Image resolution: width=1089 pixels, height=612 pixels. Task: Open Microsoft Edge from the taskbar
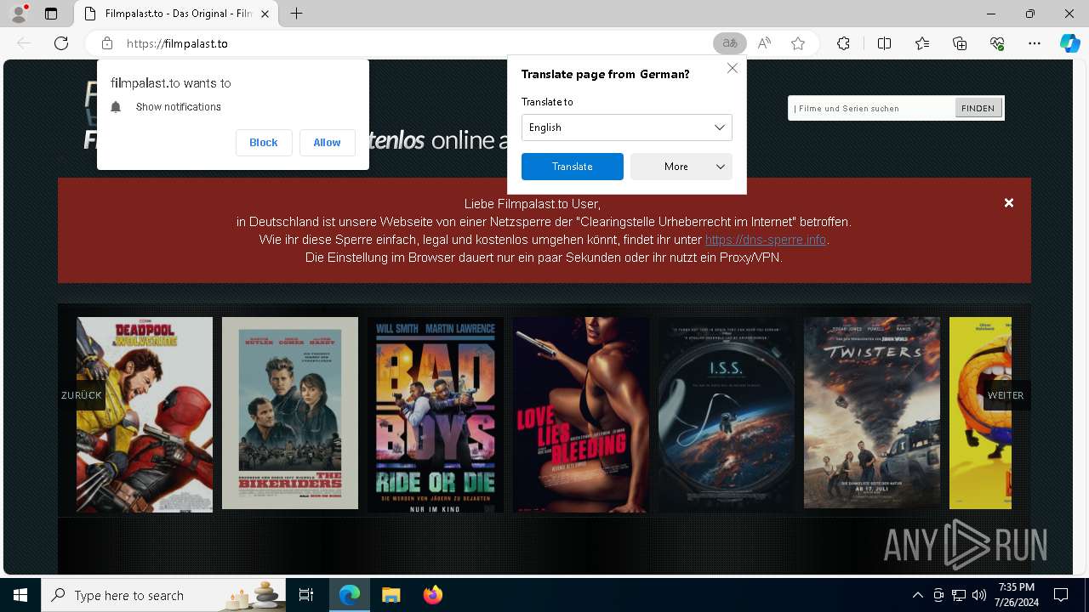point(350,595)
